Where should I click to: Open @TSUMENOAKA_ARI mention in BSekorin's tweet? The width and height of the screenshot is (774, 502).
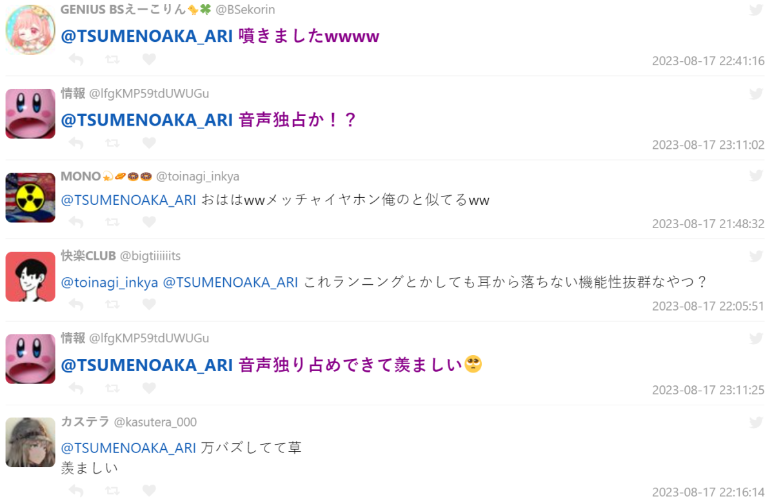click(146, 36)
